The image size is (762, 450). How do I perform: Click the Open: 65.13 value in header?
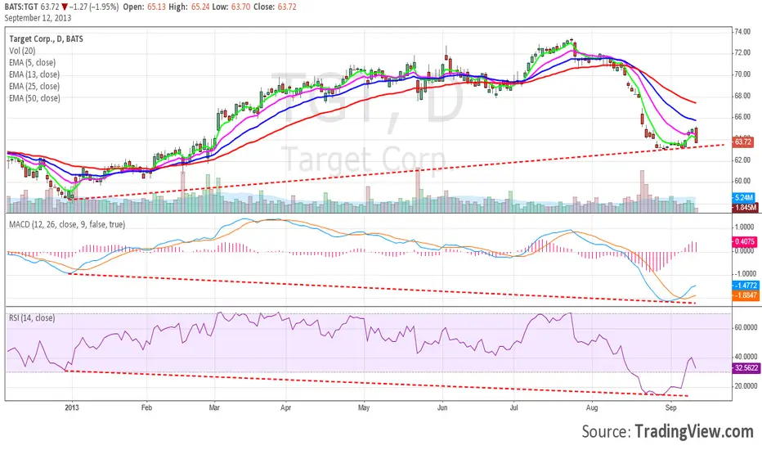pyautogui.click(x=144, y=7)
